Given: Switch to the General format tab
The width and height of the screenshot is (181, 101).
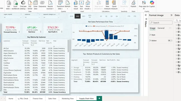Looking at the screenshot, I should [161, 28].
